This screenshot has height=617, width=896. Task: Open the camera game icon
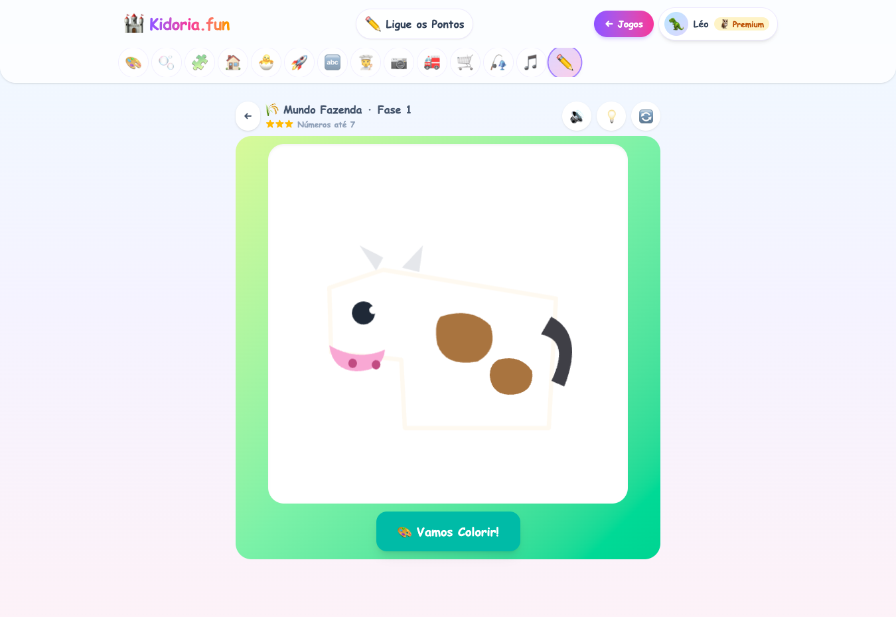[x=399, y=62]
